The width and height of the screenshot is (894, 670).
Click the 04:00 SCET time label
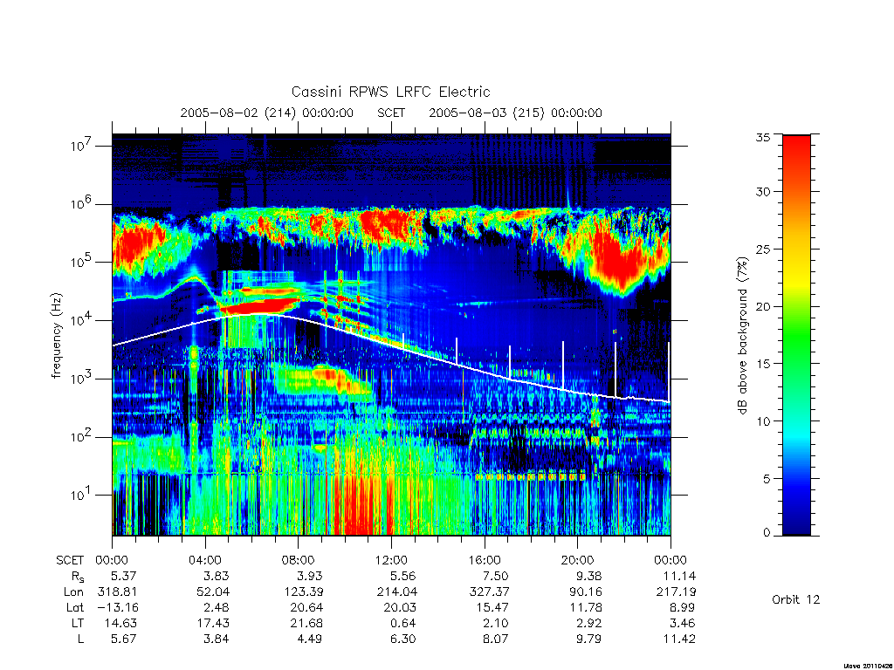[x=205, y=560]
